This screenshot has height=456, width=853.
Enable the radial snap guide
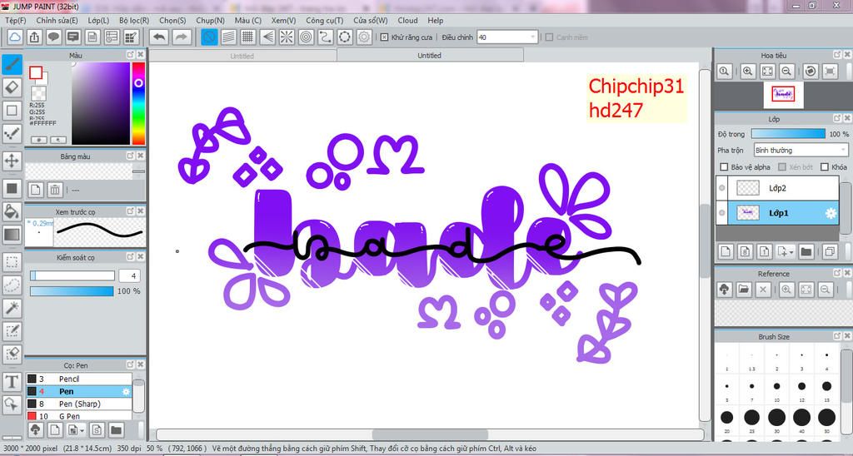[x=287, y=37]
